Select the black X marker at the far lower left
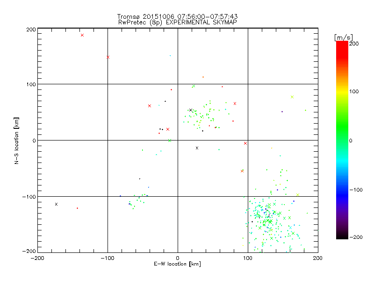This screenshot has width=374, height=281. point(56,204)
